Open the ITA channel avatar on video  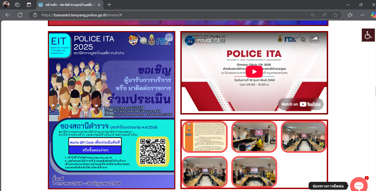[190, 40]
